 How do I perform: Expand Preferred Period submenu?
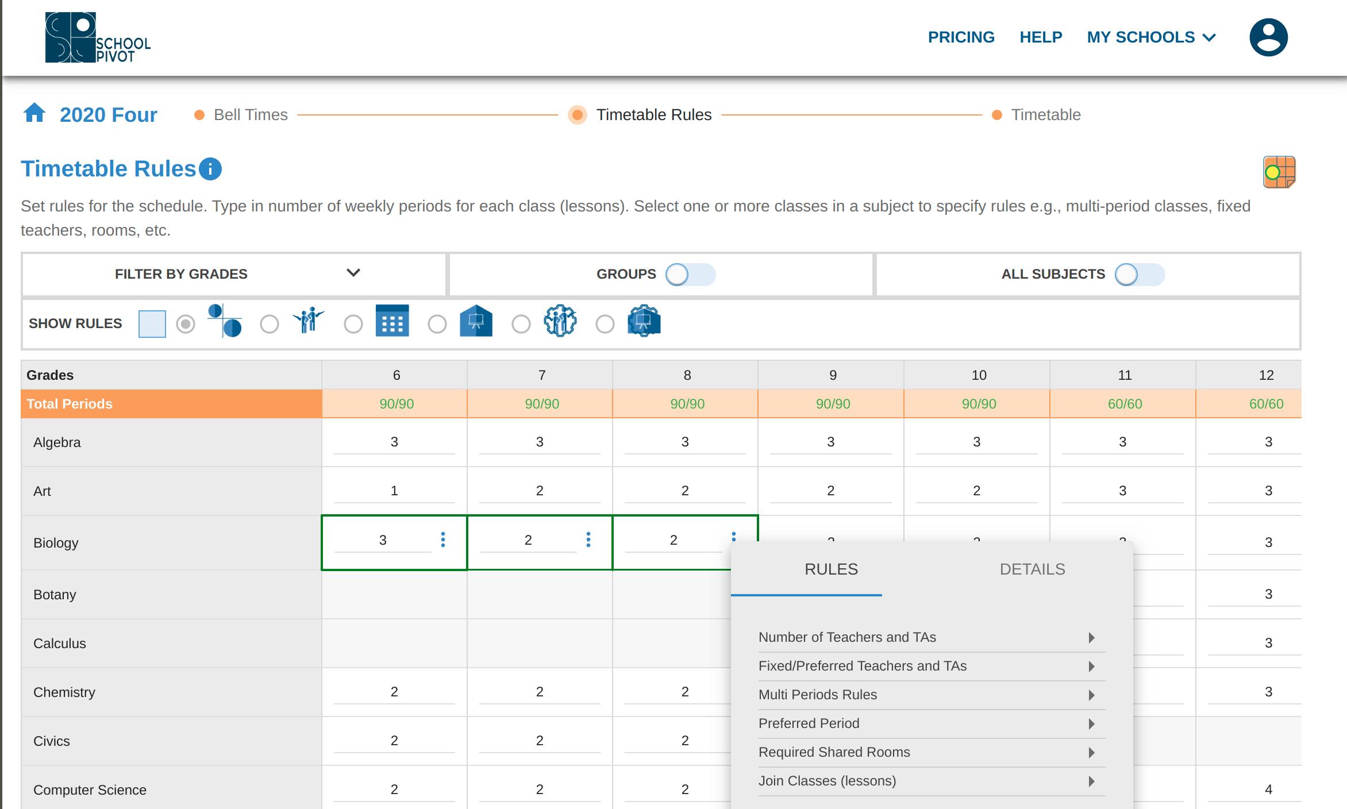pos(932,723)
